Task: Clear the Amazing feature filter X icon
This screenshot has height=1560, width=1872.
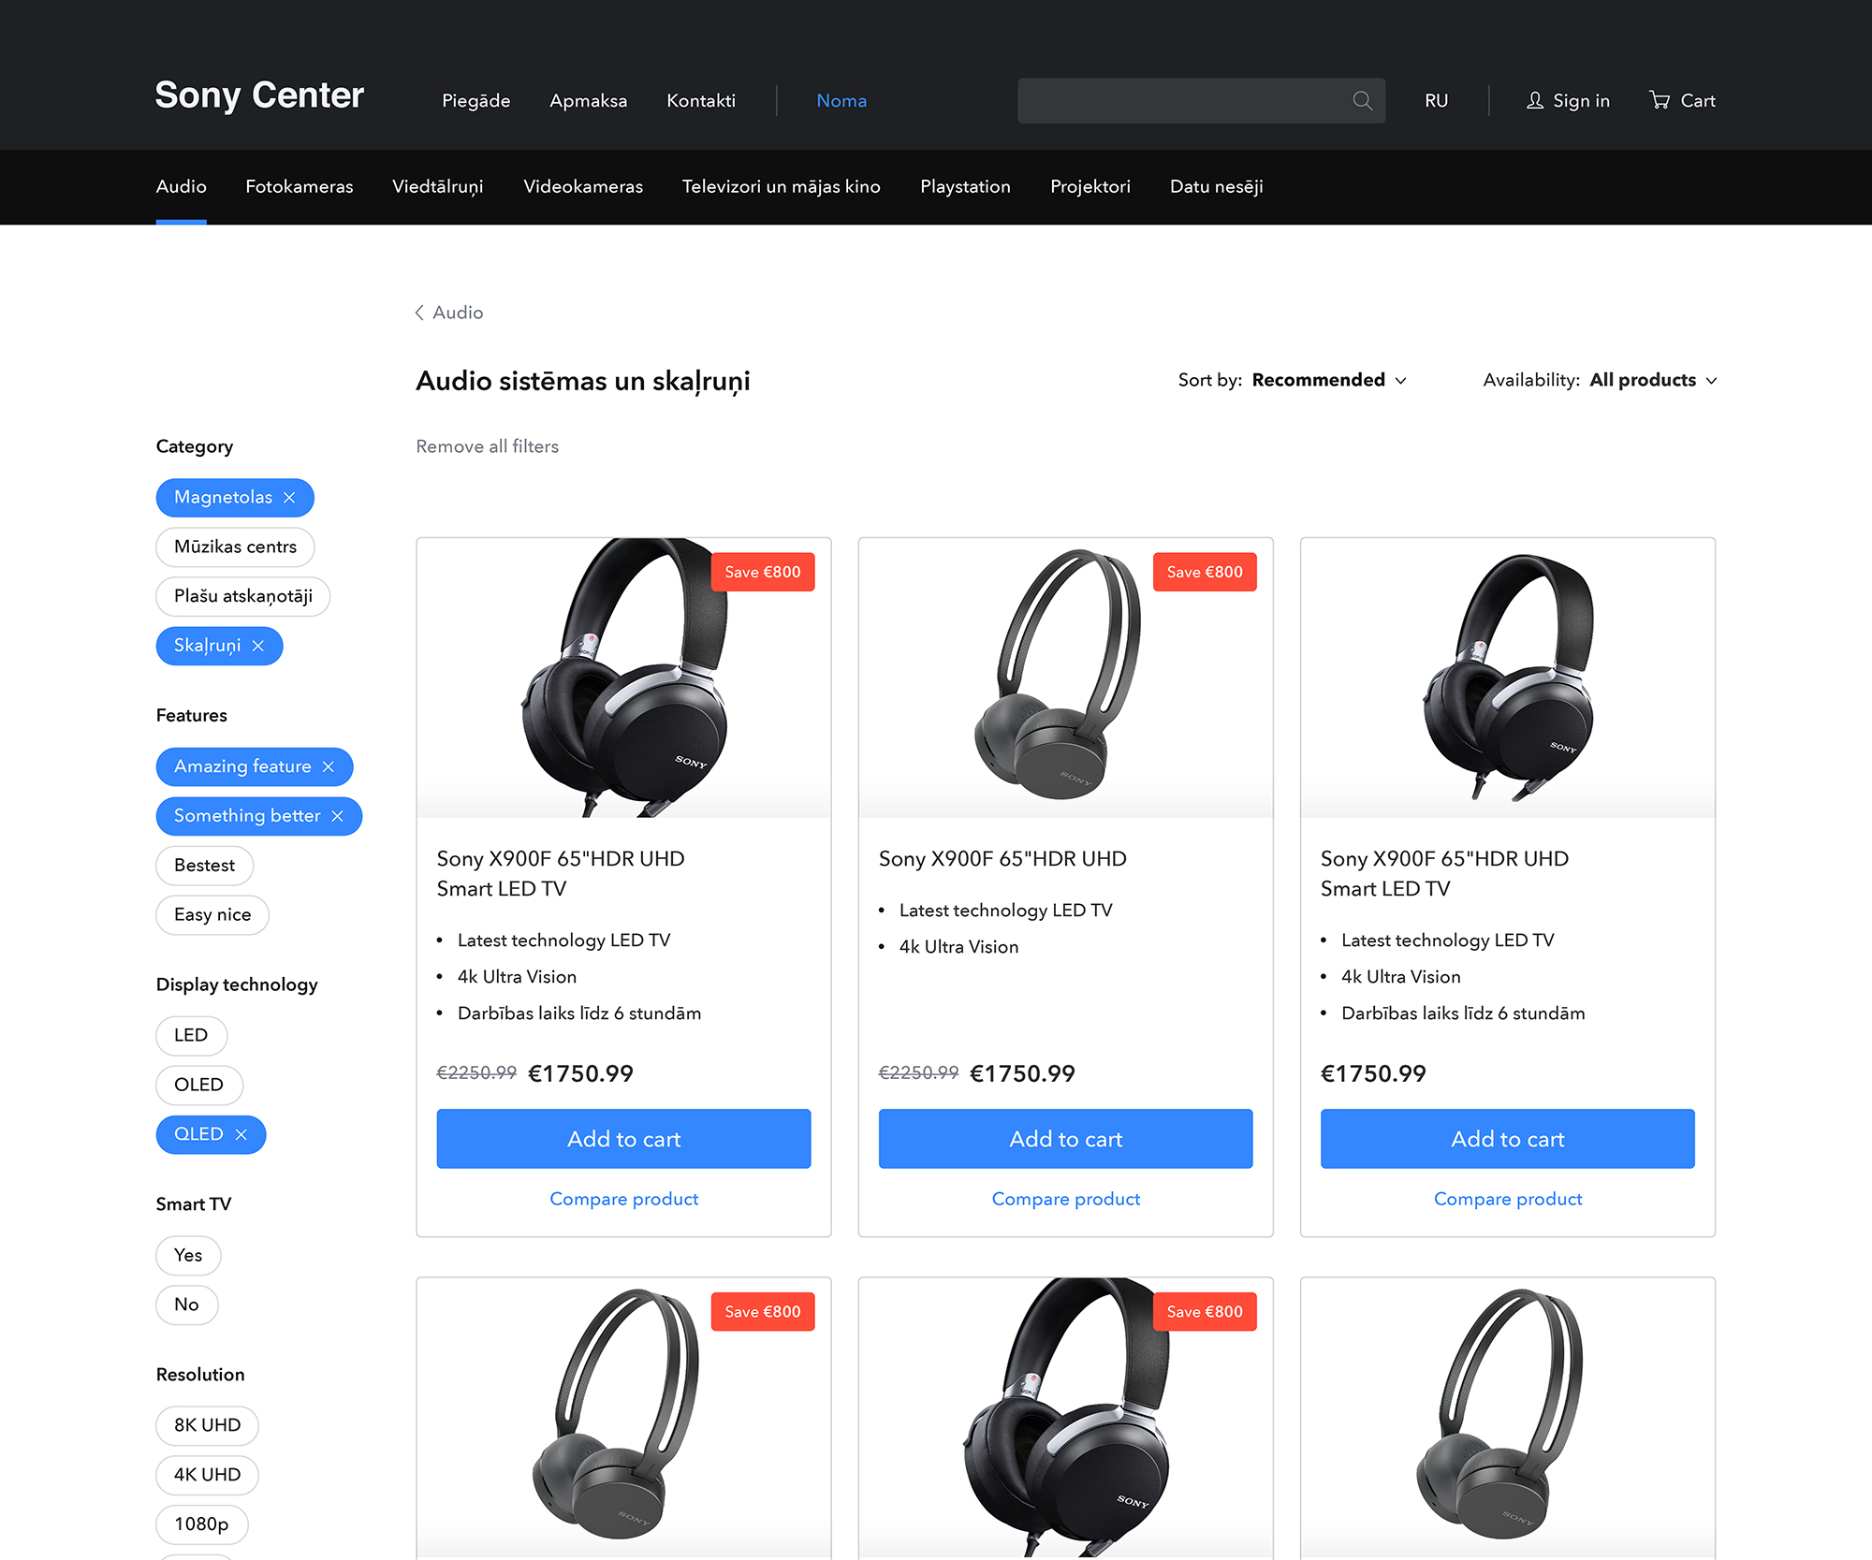Action: 329,766
